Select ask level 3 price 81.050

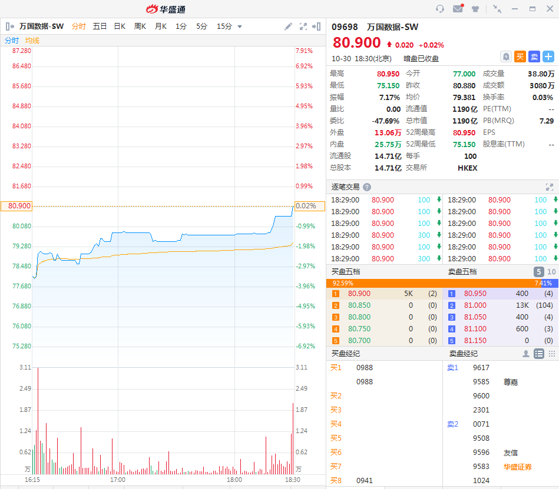(x=475, y=317)
